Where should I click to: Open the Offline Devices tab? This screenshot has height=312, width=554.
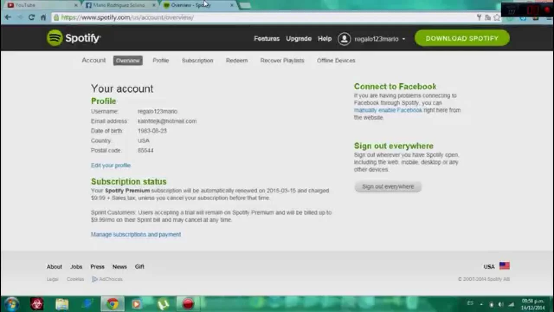pos(336,61)
